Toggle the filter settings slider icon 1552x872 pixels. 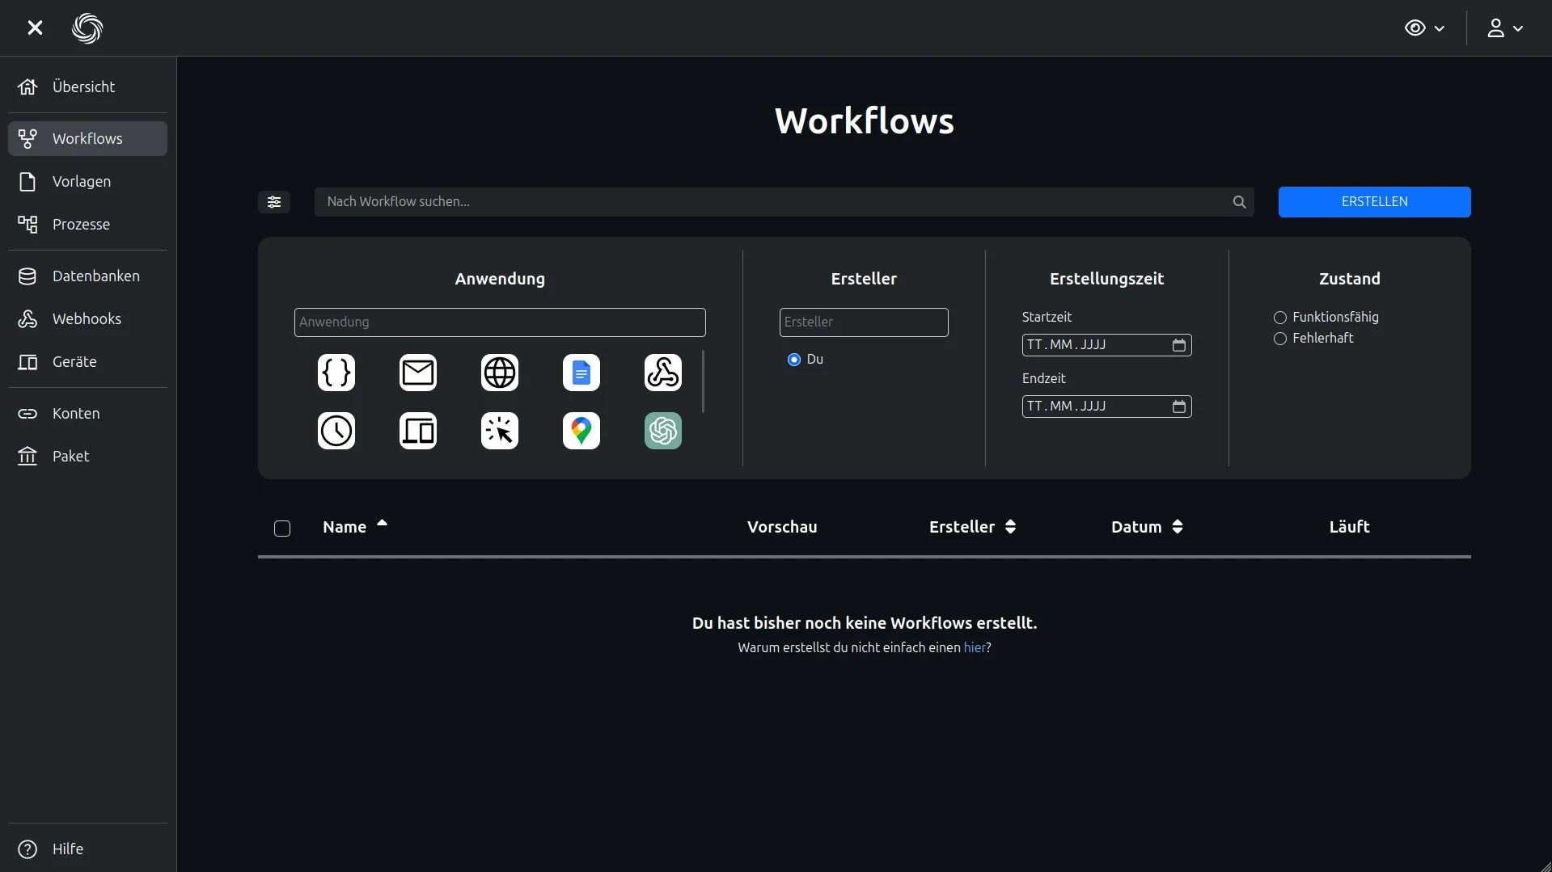pos(274,202)
